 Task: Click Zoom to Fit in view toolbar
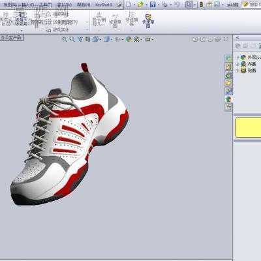[65, 39]
